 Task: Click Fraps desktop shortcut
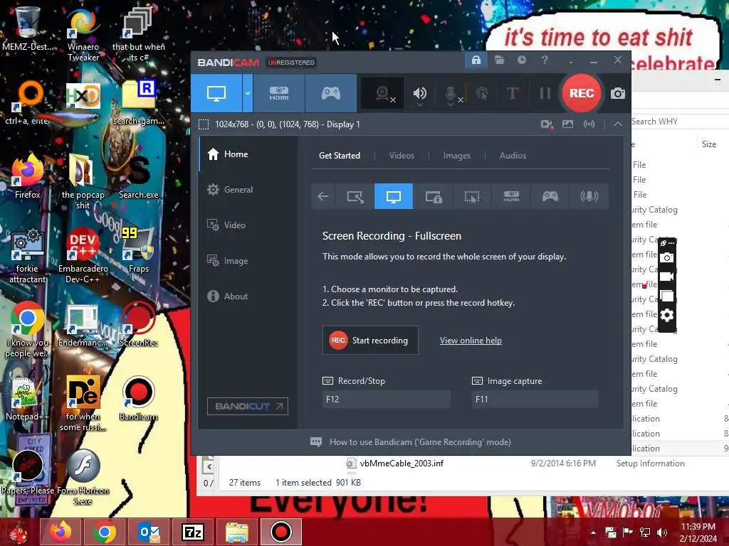click(138, 251)
